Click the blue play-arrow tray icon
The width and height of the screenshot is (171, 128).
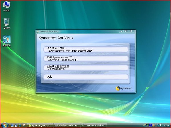[x=150, y=125]
